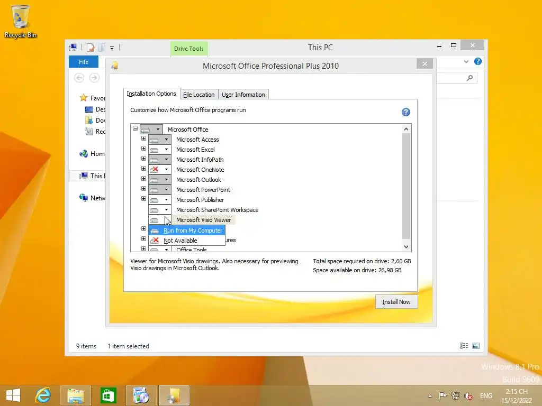
Task: Open the Microsoft Excel install option dropdown
Action: pos(160,150)
